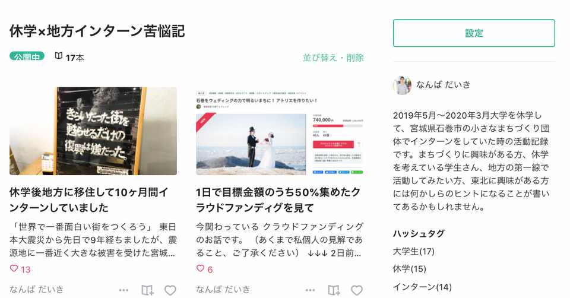Open blackboard photo thumbnail of first article
Screen dimensions: 570x298
(93, 131)
